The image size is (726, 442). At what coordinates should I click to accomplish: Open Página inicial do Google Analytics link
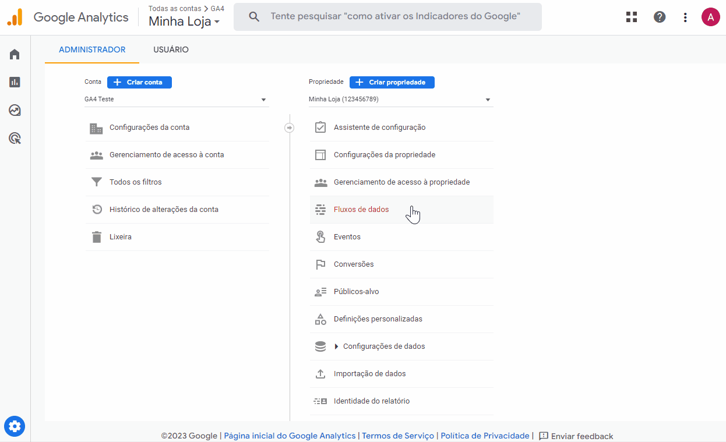coord(290,436)
